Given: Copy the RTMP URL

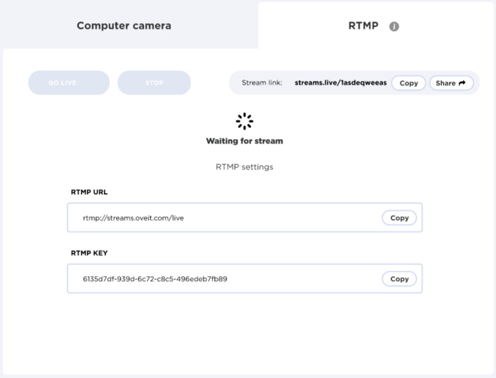Looking at the screenshot, I should pyautogui.click(x=399, y=218).
